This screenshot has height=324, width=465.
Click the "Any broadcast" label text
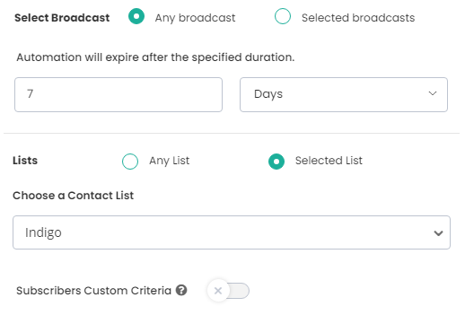[x=195, y=18]
